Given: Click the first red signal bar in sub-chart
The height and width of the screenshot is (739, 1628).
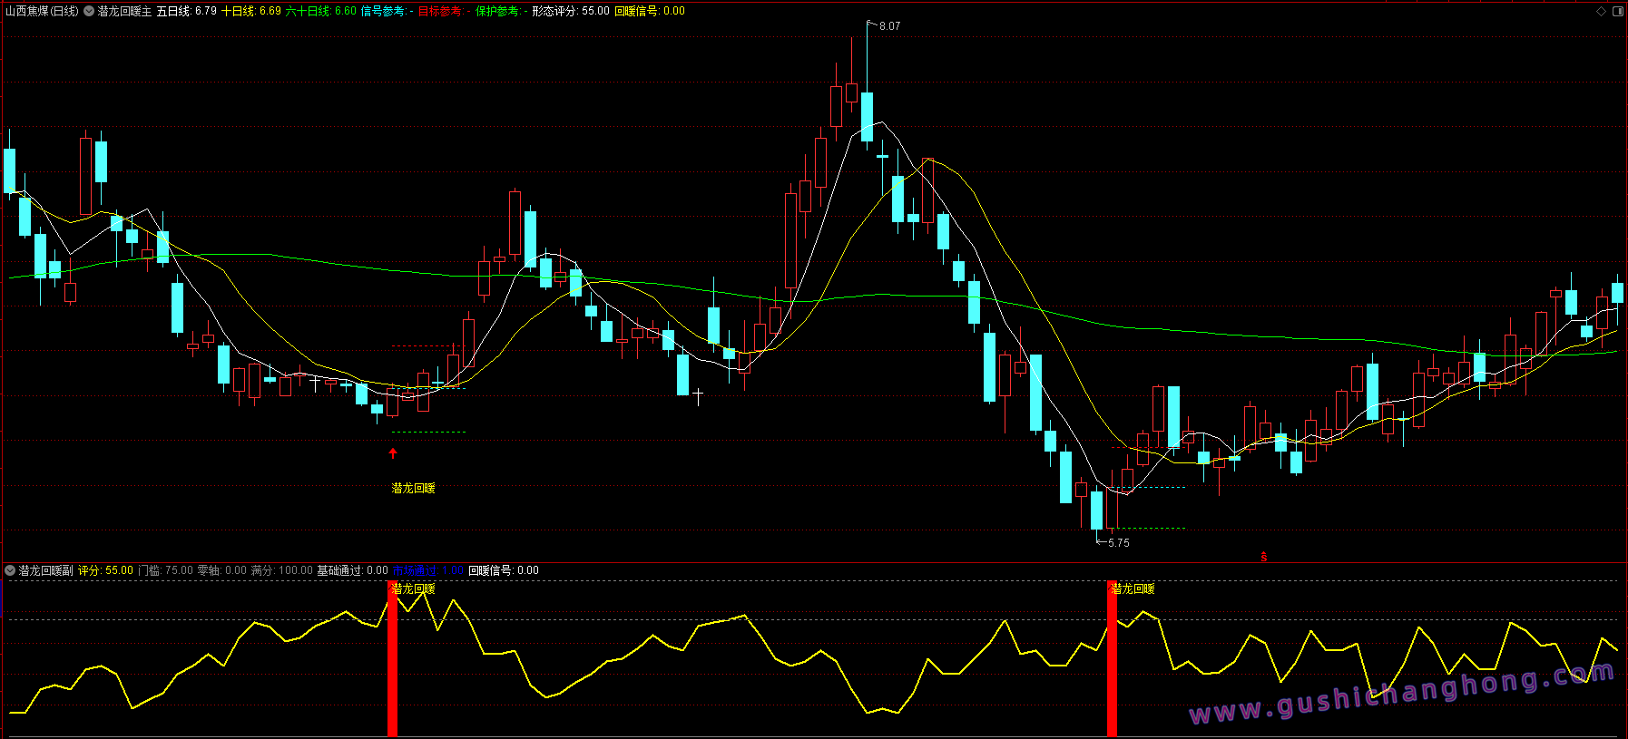Looking at the screenshot, I should [x=393, y=659].
